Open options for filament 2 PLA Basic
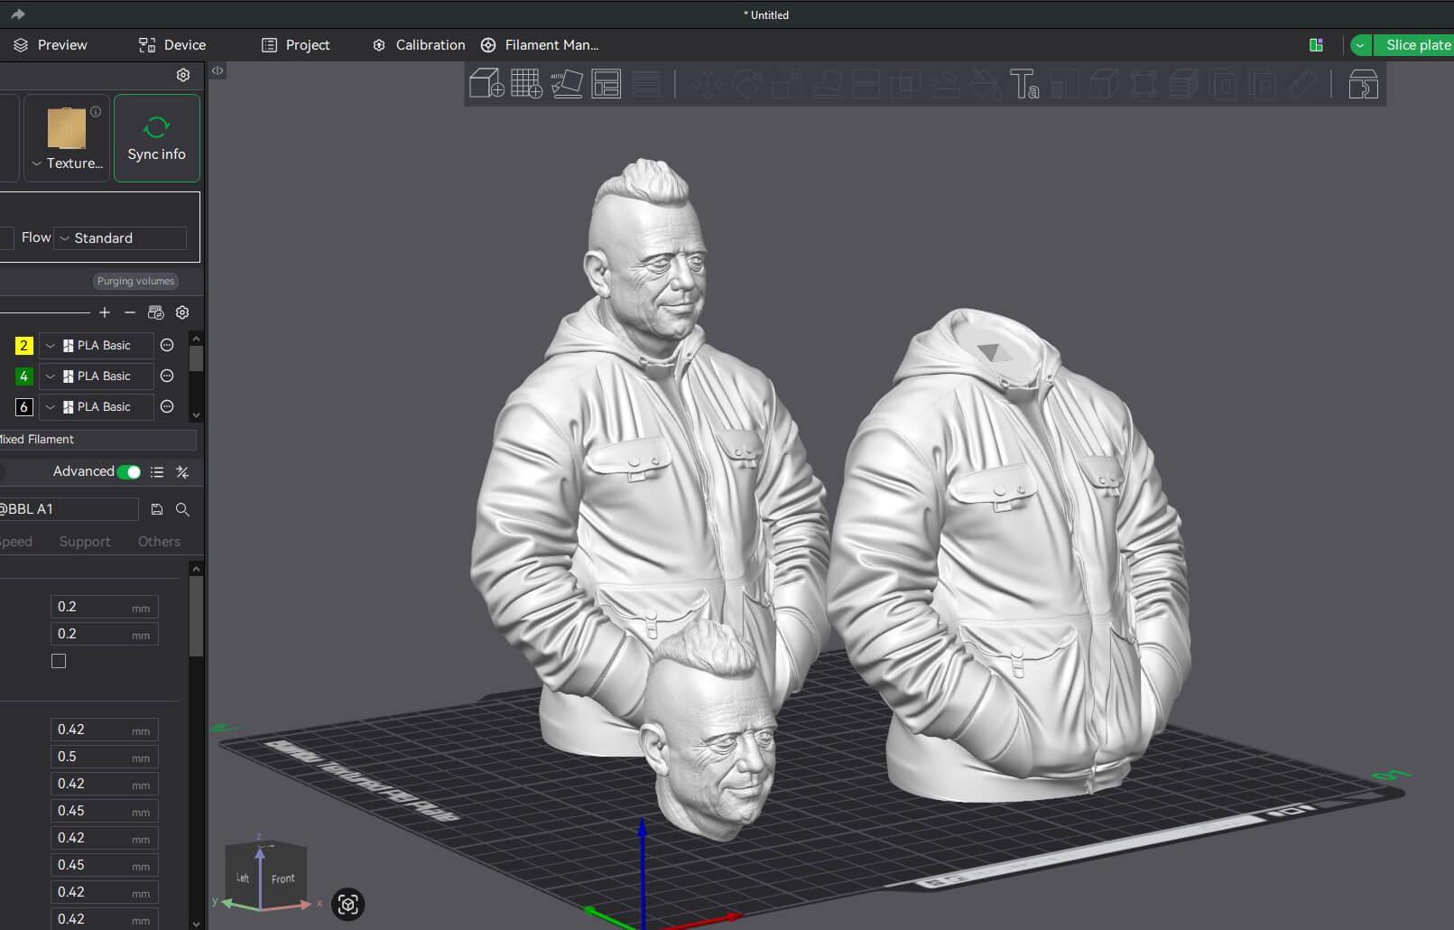 [x=167, y=345]
